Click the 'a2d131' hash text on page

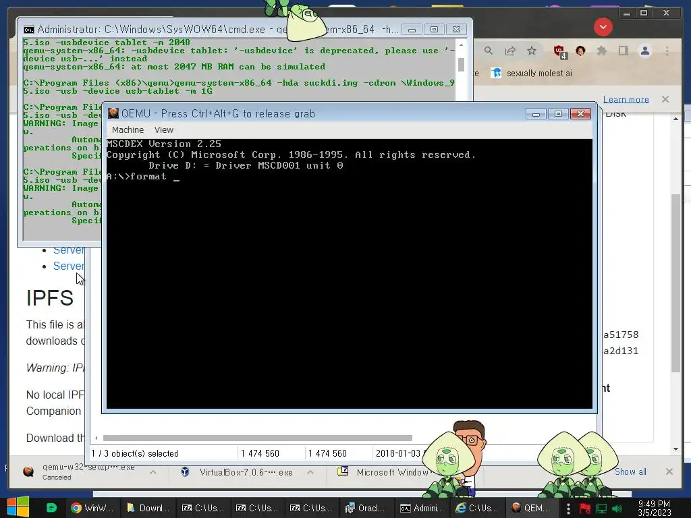[621, 351]
